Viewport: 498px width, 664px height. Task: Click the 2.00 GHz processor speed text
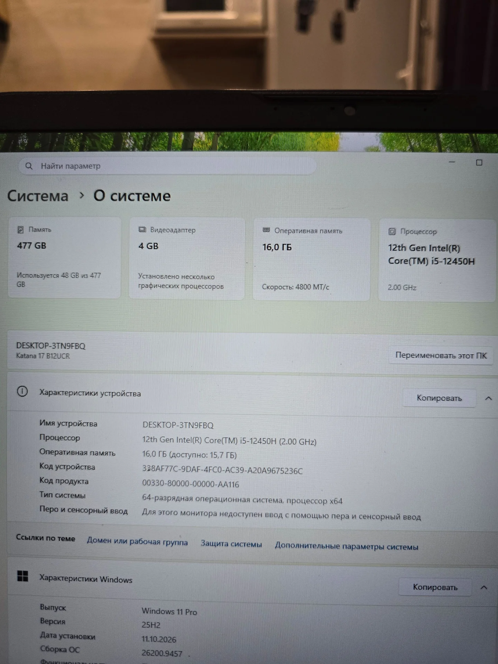pyautogui.click(x=402, y=287)
